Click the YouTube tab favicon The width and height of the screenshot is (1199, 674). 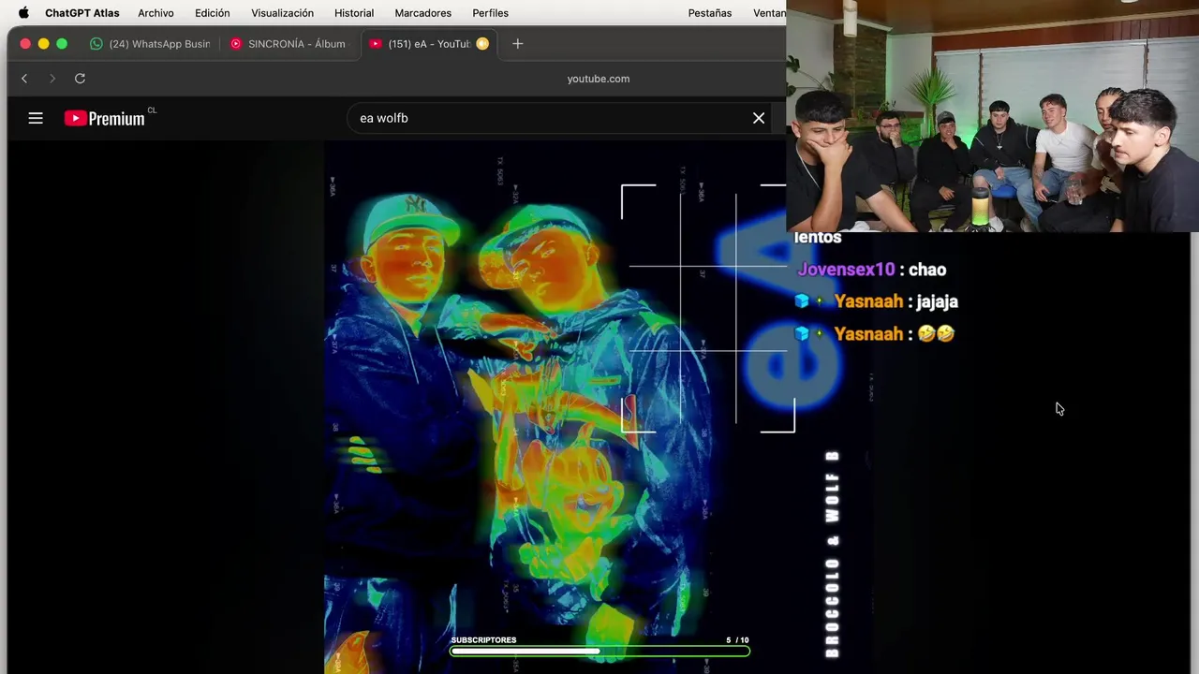pyautogui.click(x=376, y=44)
